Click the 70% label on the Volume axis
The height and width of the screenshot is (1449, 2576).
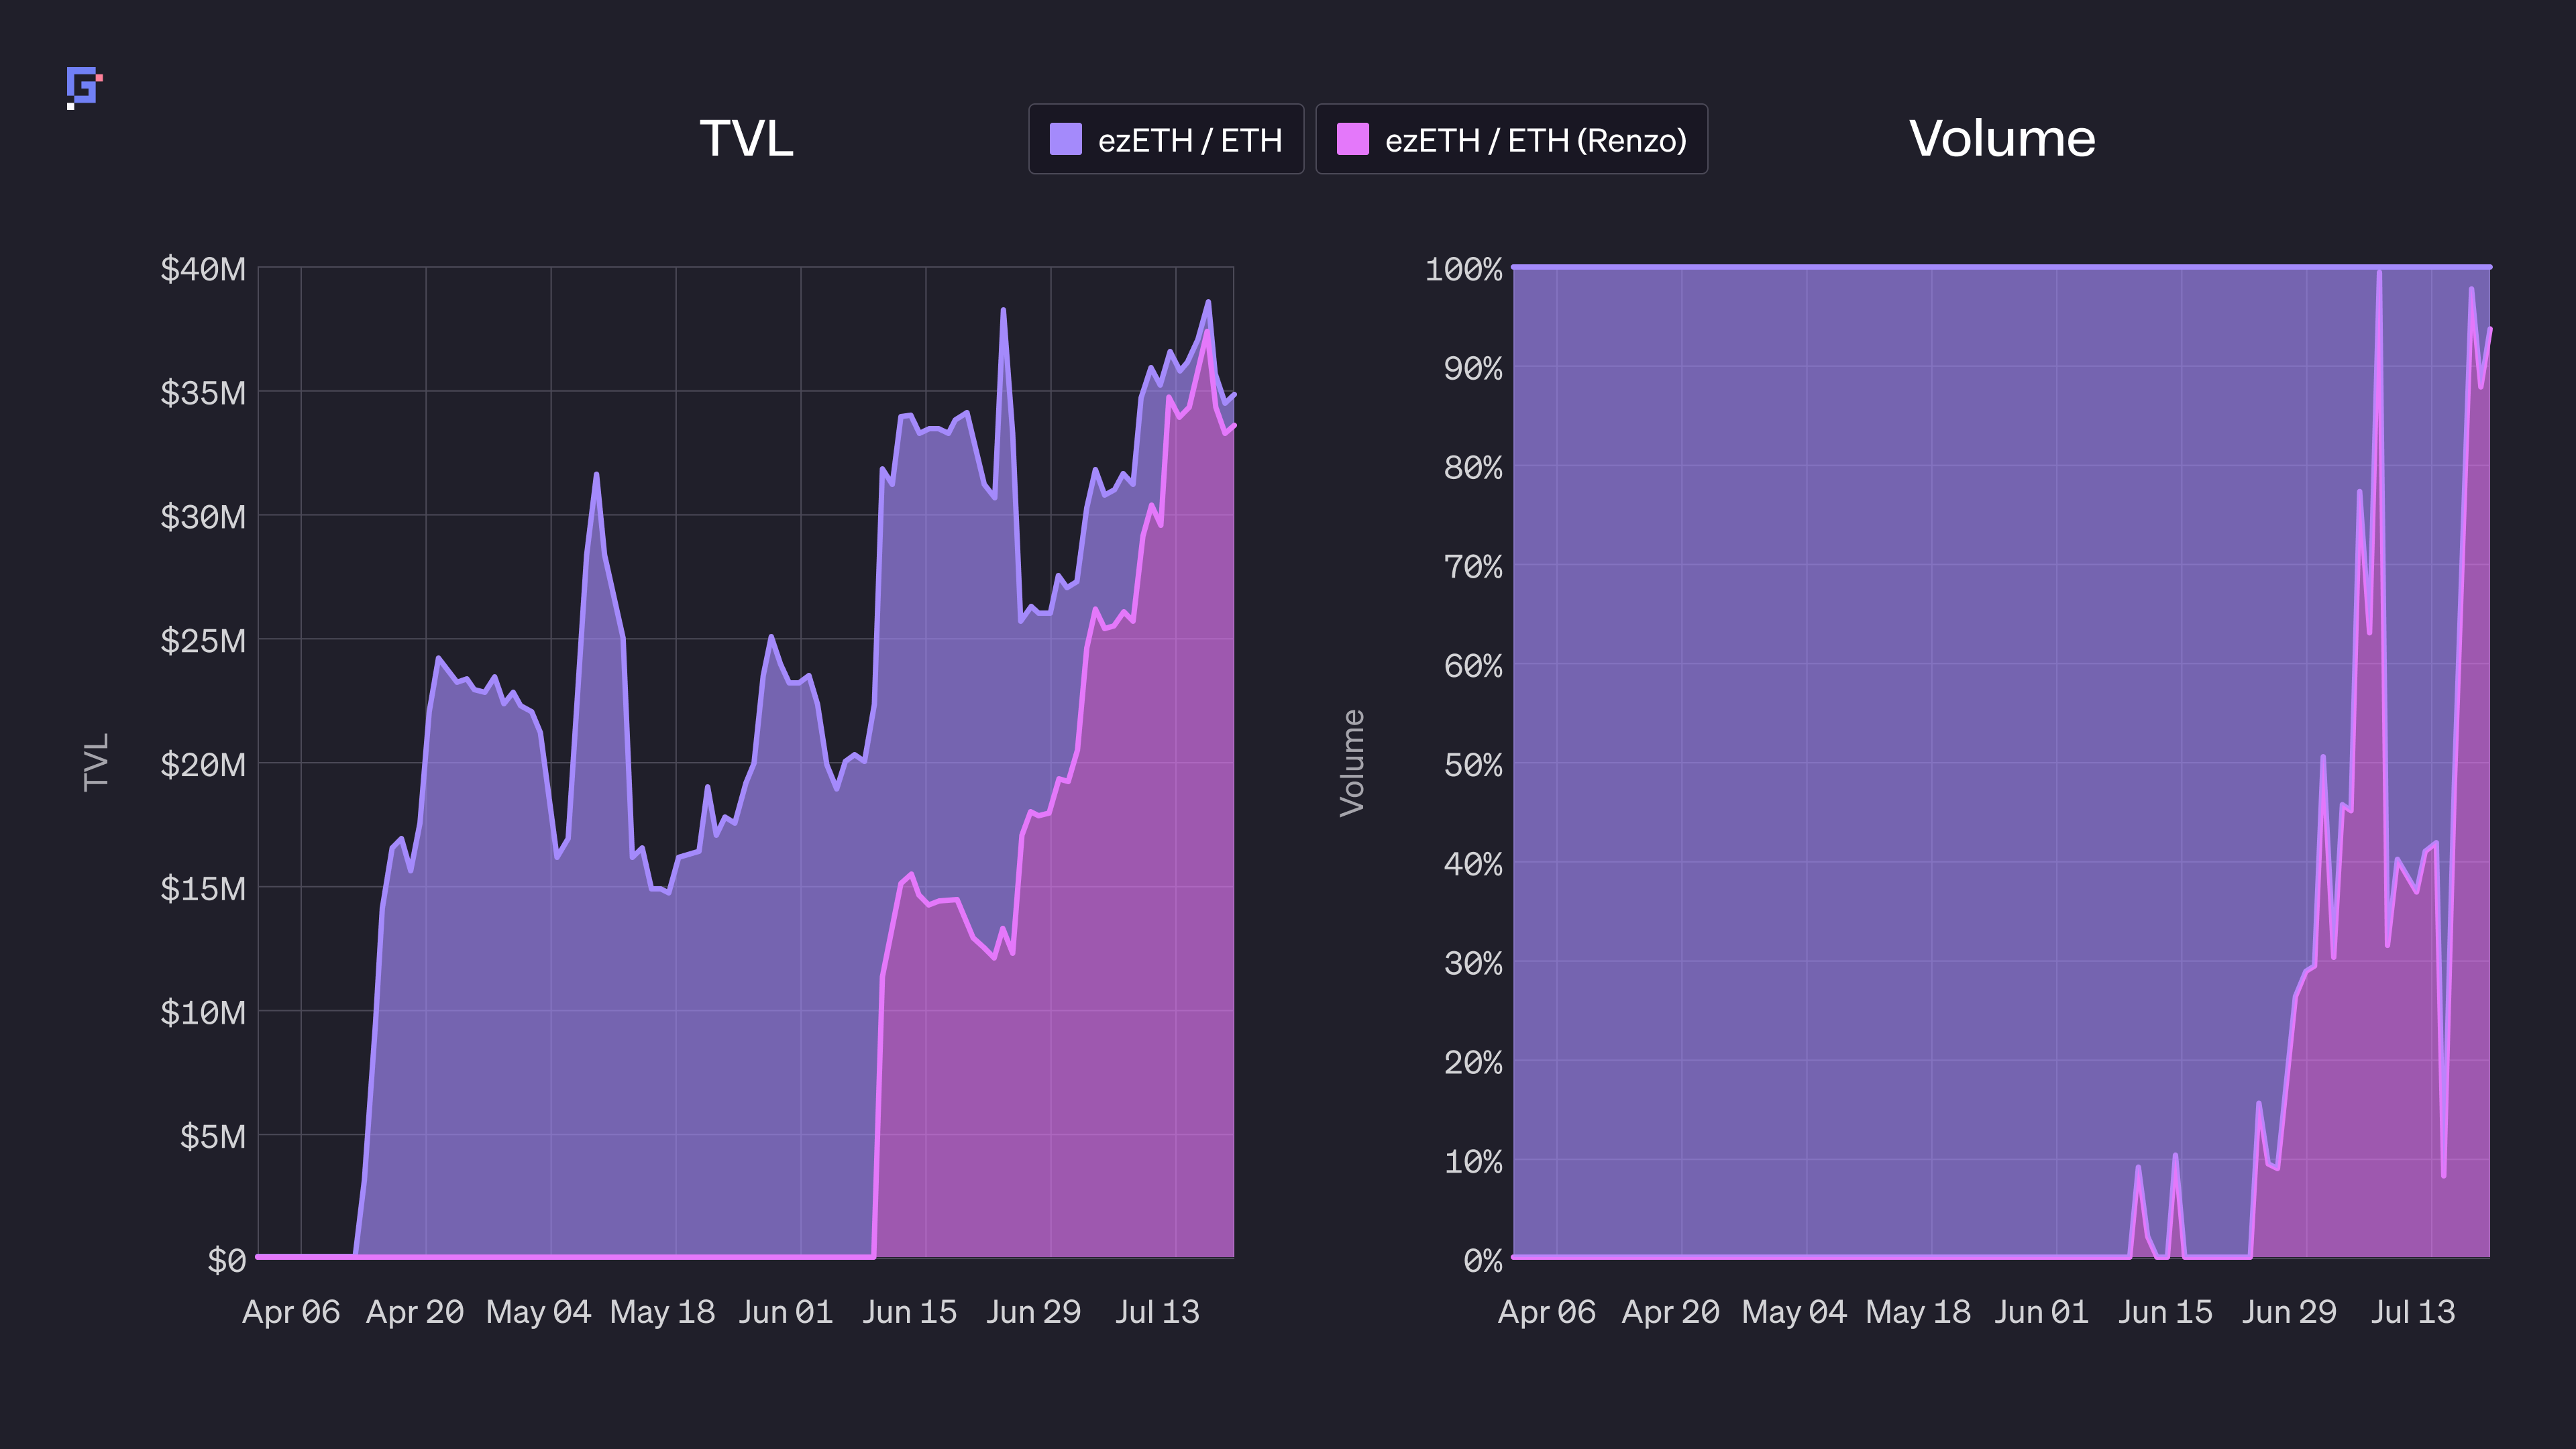pyautogui.click(x=1473, y=566)
